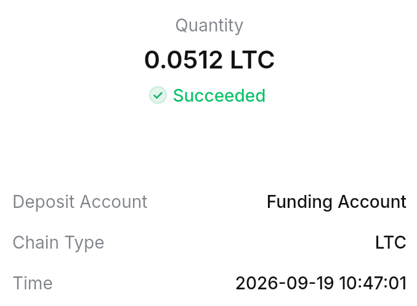
Task: Click the Time row label
Action: tap(33, 283)
